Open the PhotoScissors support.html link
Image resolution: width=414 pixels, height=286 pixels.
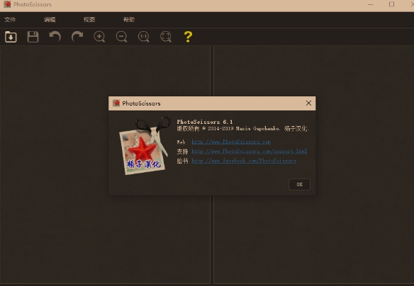click(x=250, y=151)
